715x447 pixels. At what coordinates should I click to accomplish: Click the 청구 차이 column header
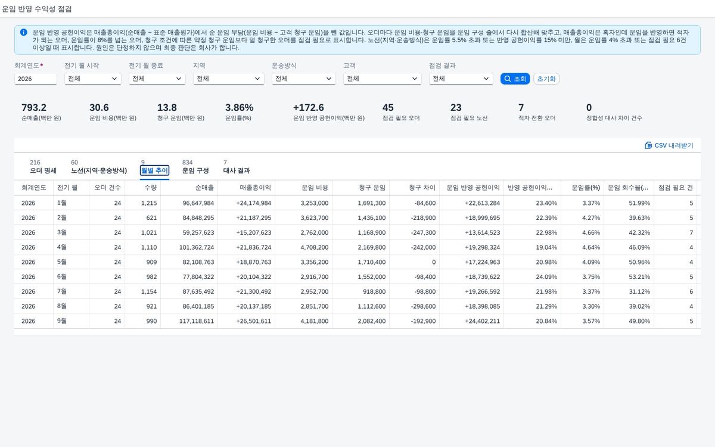414,188
